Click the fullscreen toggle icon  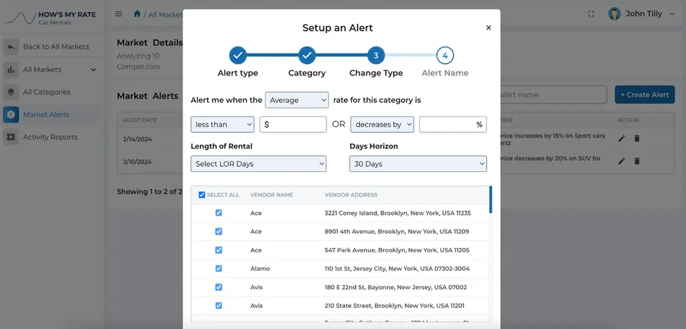[591, 14]
